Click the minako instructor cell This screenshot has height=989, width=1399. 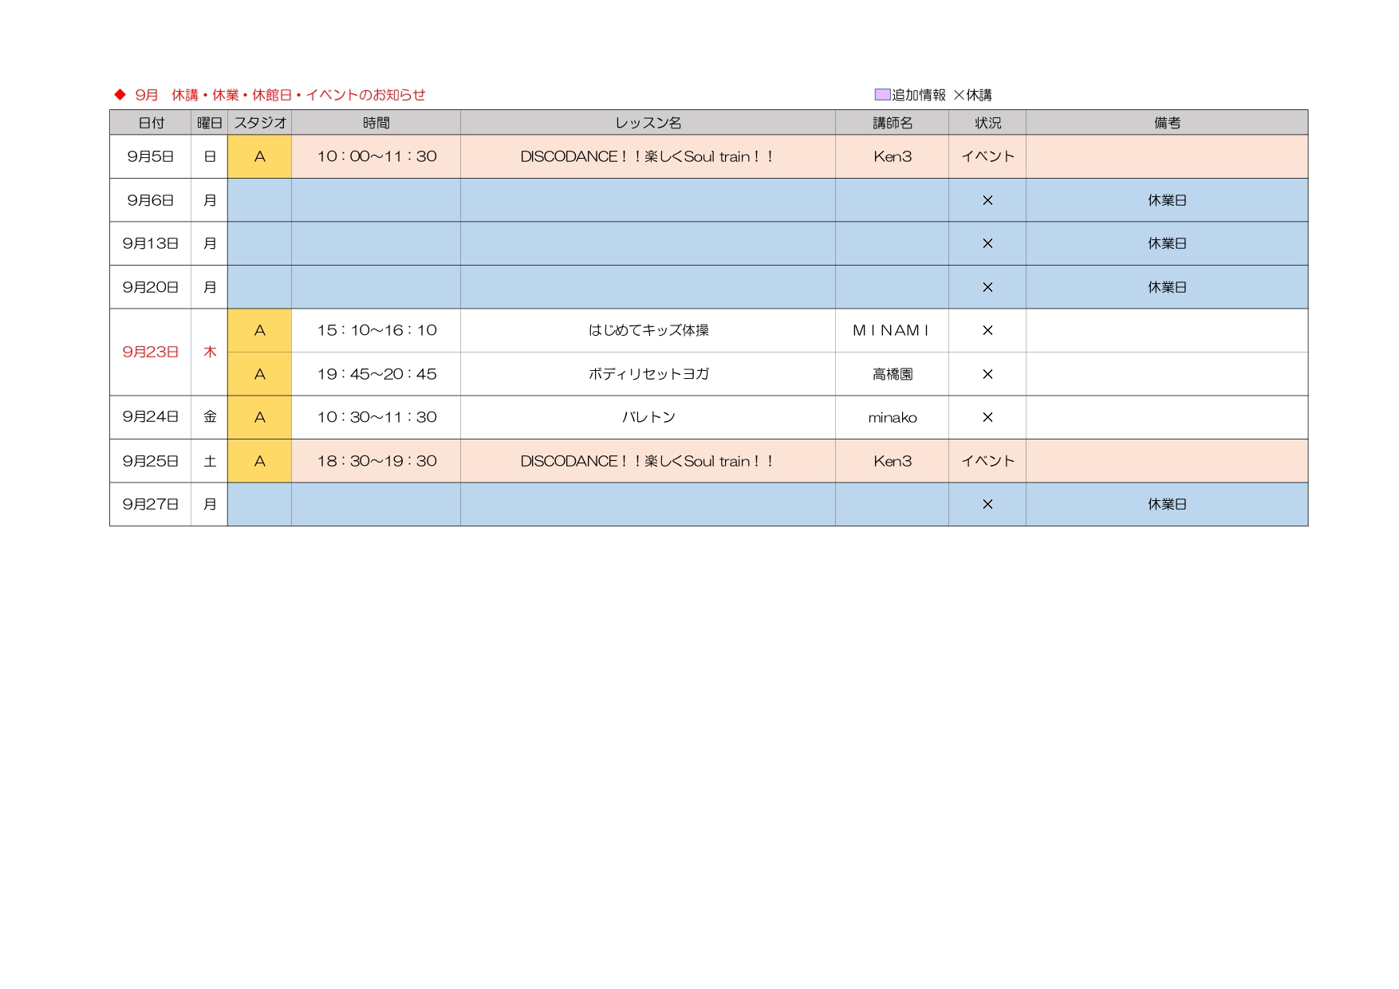[x=893, y=417]
